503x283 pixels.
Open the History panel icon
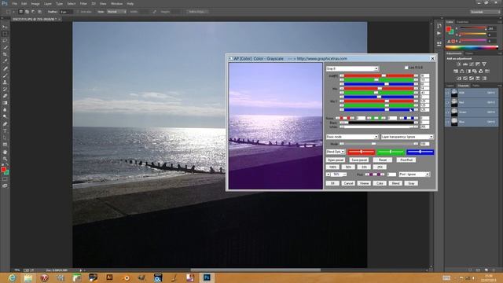439,26
